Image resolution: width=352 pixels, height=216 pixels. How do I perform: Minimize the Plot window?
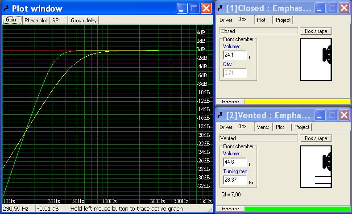[x=182, y=8]
